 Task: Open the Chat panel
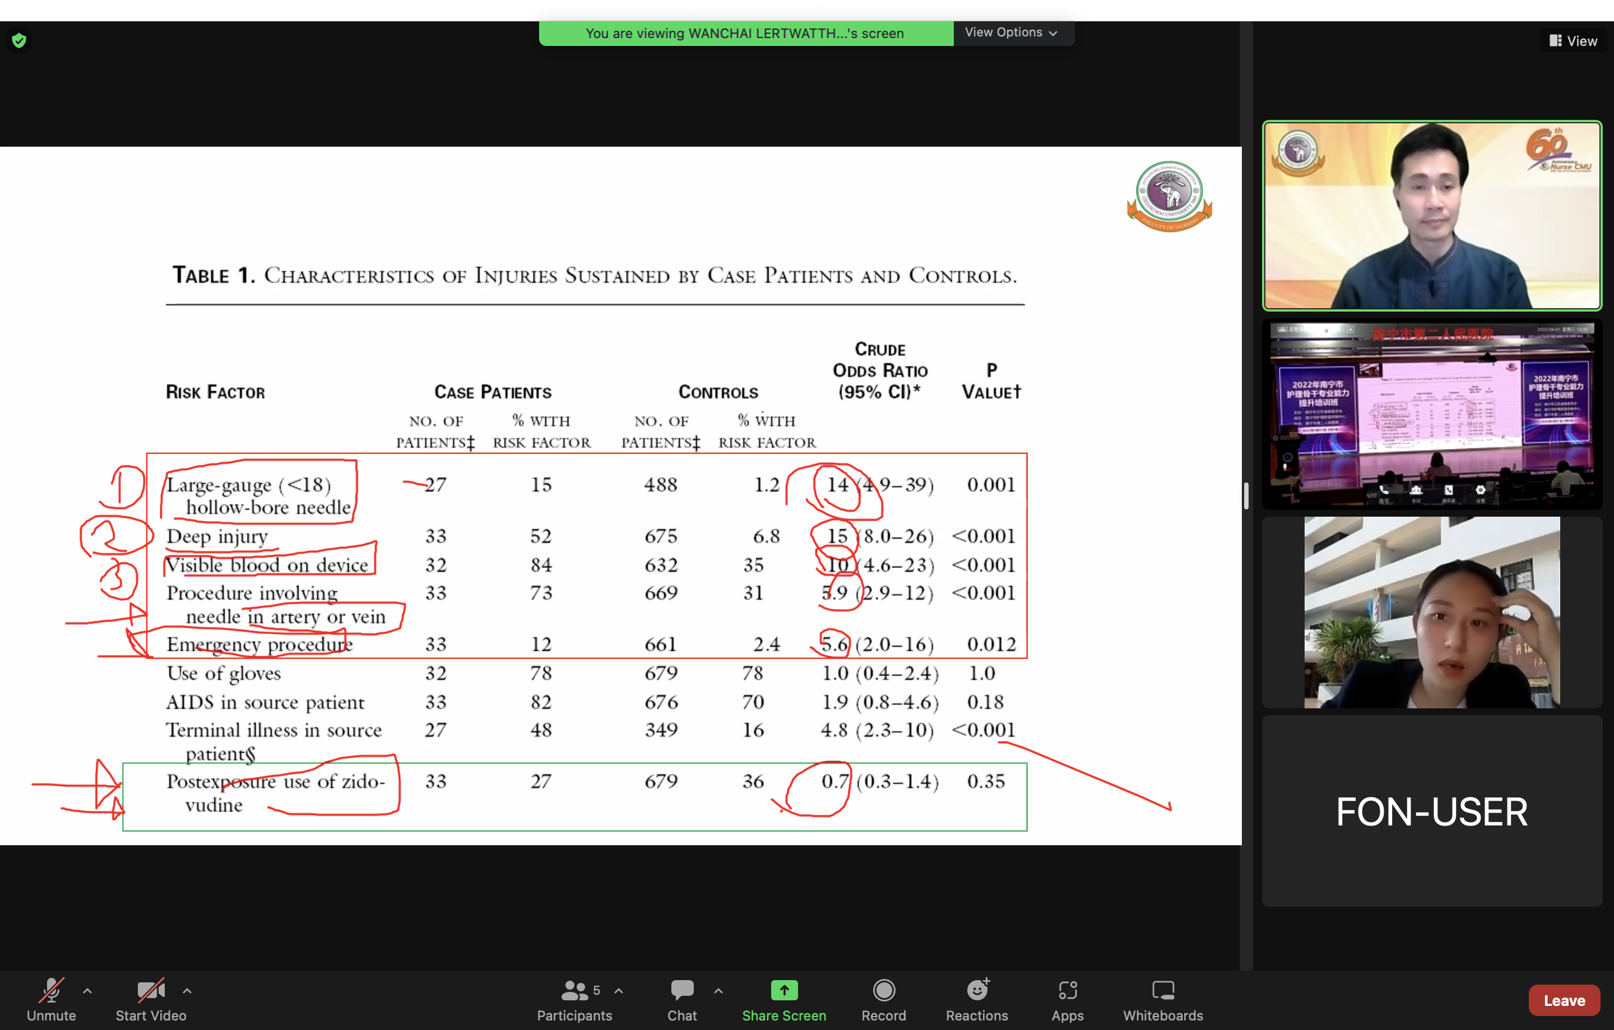pyautogui.click(x=681, y=999)
